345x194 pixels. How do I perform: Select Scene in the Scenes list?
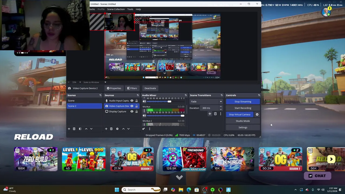pos(84,101)
